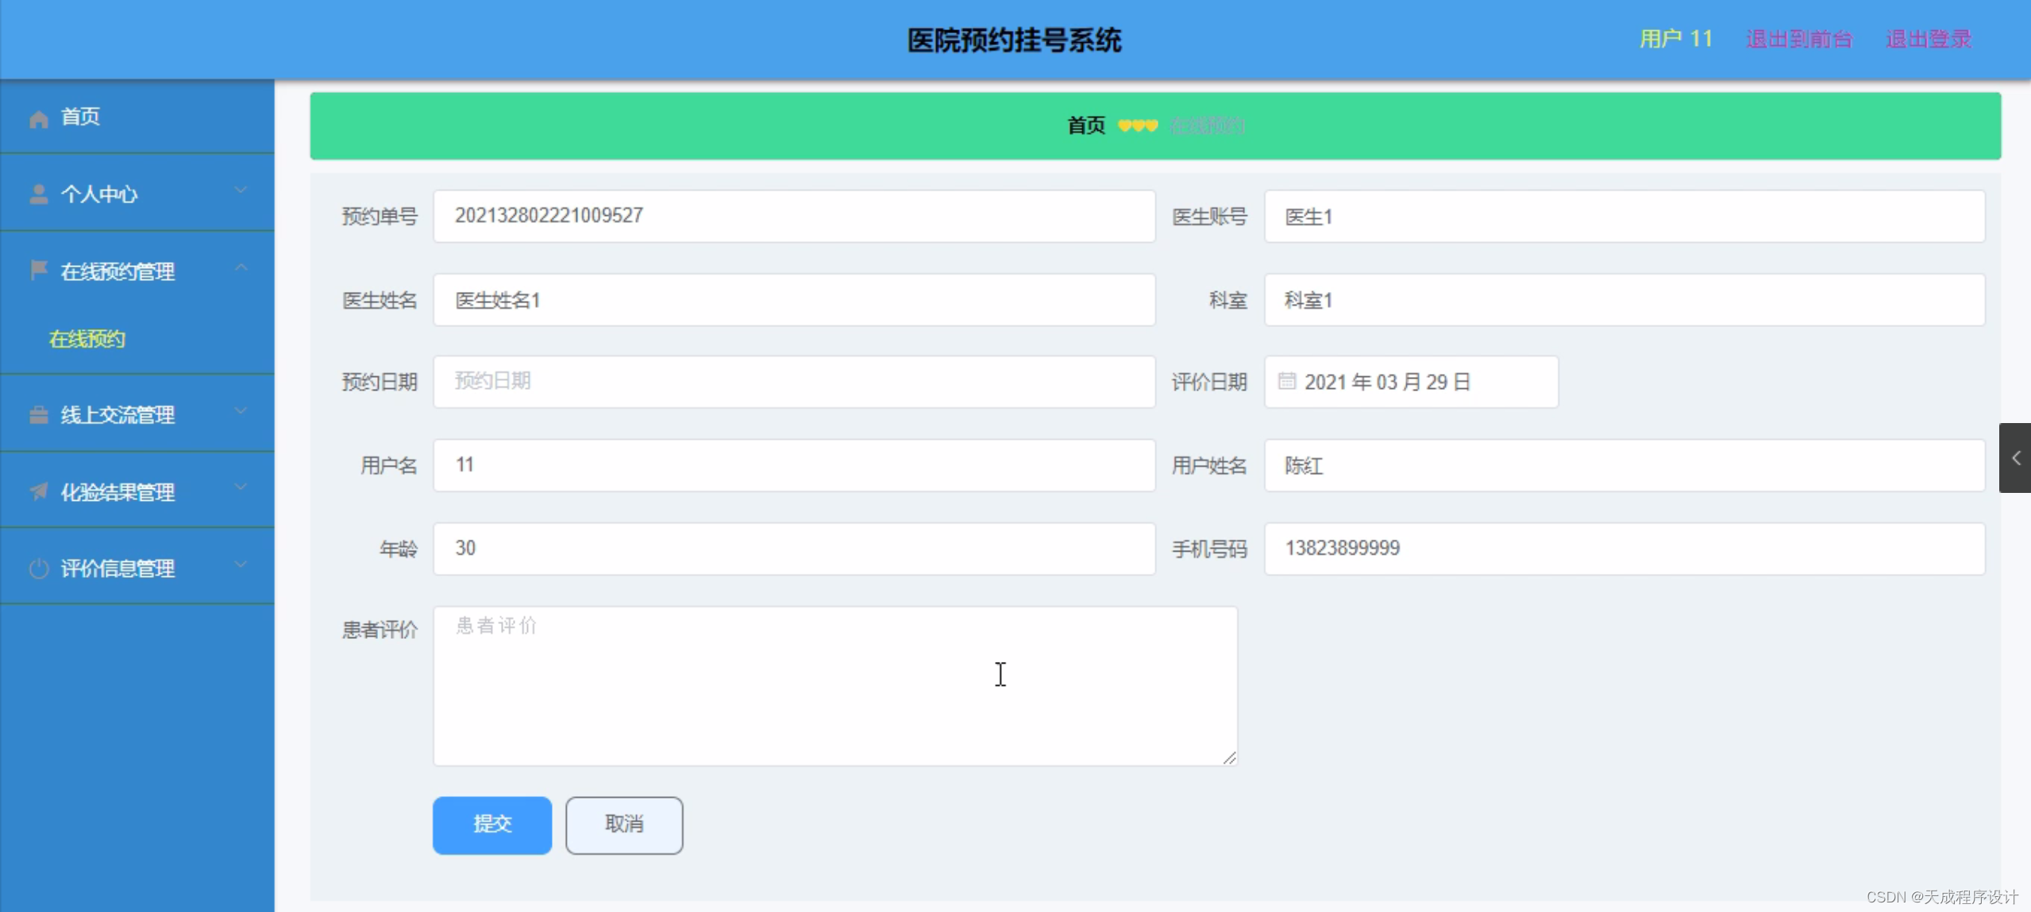
Task: Click the power icon beside 评价信息管理
Action: coord(38,568)
